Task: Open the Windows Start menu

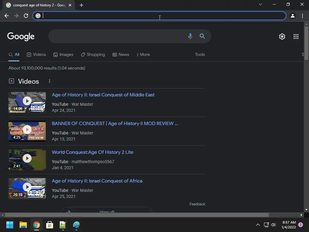Action: point(10,225)
